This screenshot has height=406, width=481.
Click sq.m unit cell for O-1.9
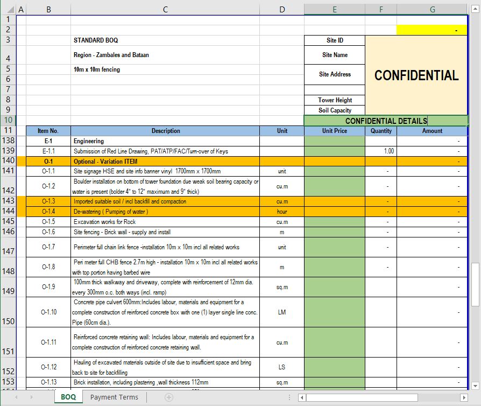point(282,287)
